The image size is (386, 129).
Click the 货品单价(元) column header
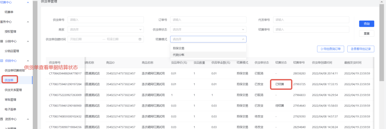(179, 63)
